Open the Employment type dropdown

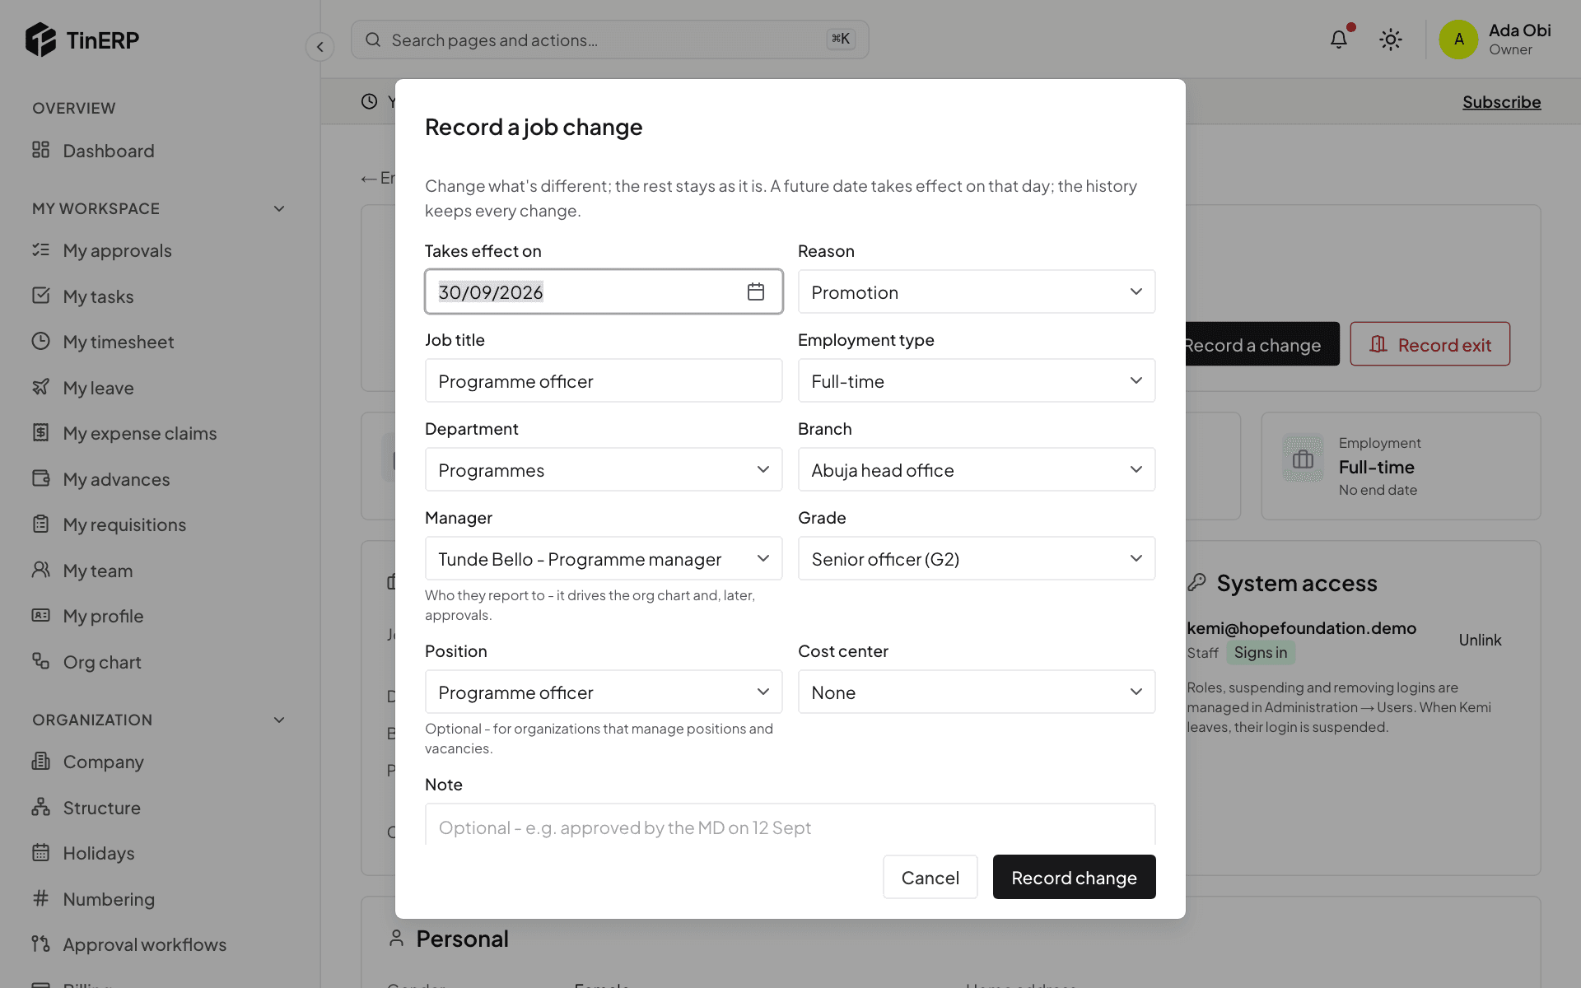pos(977,380)
